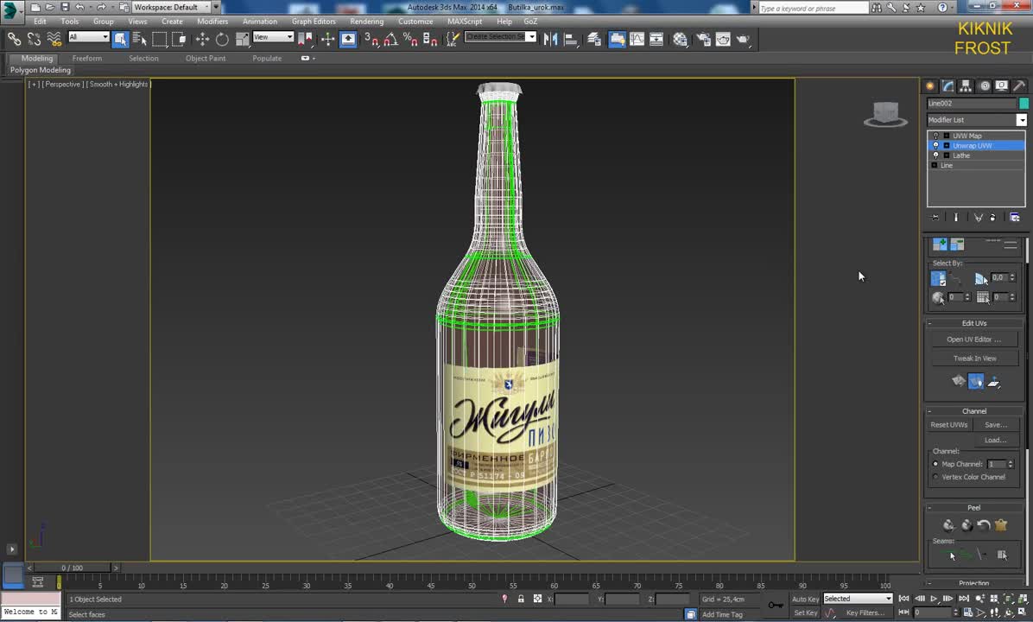Open the selection filter All dropdown
The width and height of the screenshot is (1033, 622).
click(x=88, y=37)
